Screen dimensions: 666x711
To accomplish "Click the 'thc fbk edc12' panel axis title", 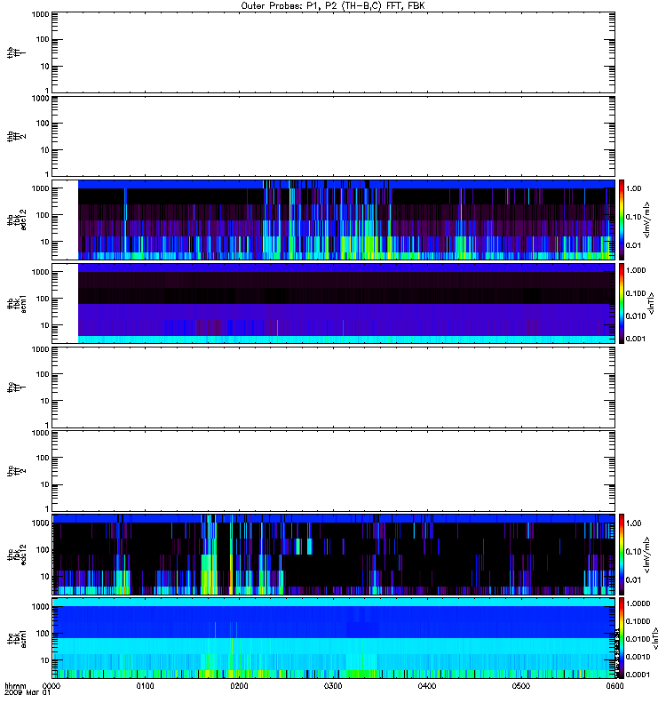I will tap(16, 555).
